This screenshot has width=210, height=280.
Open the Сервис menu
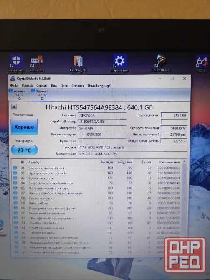(42, 86)
